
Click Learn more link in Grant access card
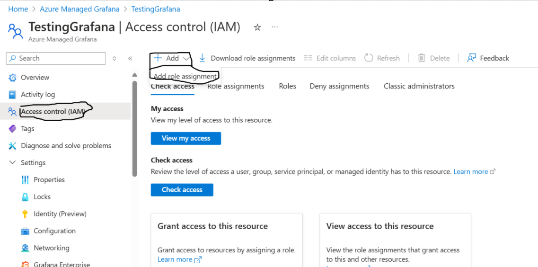click(175, 259)
